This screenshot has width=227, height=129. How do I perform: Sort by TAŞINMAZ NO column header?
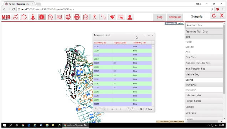(x=100, y=43)
